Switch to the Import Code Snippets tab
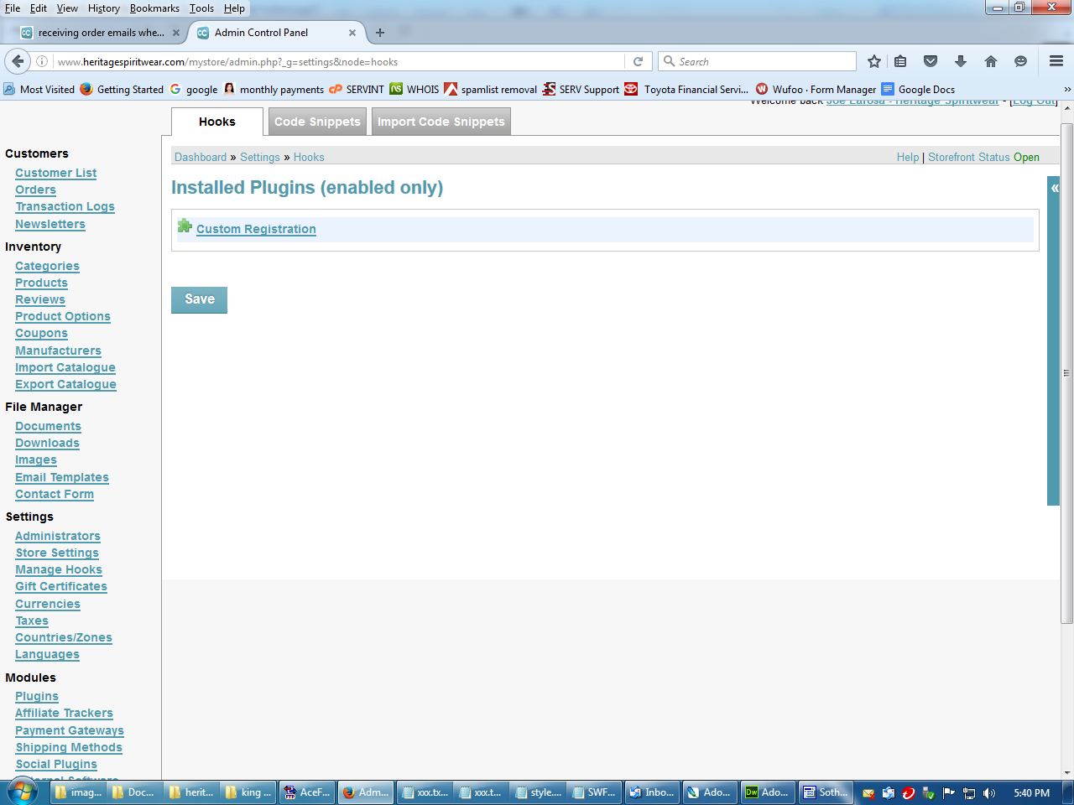Screen dimensions: 1074x805 point(441,122)
